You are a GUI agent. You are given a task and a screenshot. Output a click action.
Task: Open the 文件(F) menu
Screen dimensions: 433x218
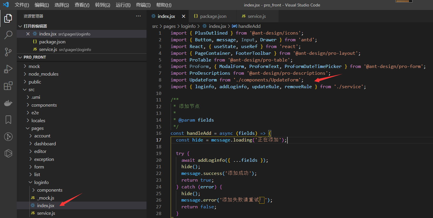click(22, 5)
